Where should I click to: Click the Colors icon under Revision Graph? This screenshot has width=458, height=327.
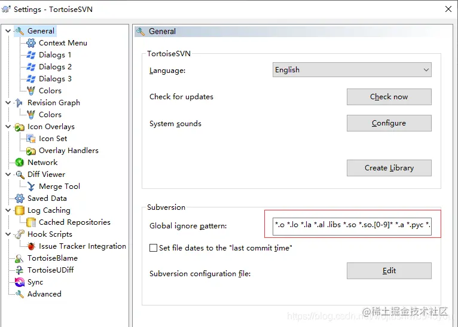pos(31,115)
